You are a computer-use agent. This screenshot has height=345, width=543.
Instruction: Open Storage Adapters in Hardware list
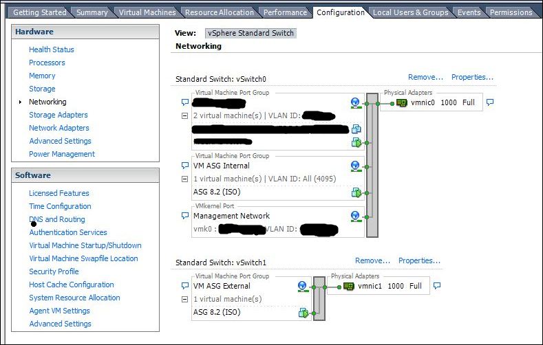pos(58,115)
